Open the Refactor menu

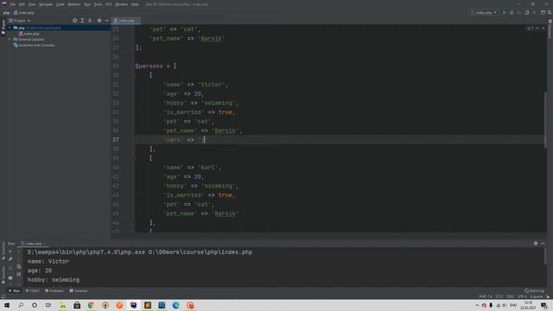(x=74, y=4)
